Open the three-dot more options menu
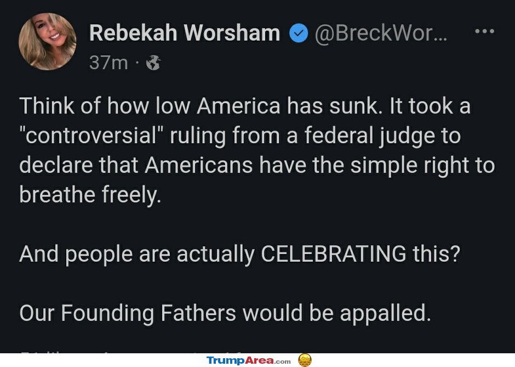The width and height of the screenshot is (515, 367). pyautogui.click(x=484, y=31)
